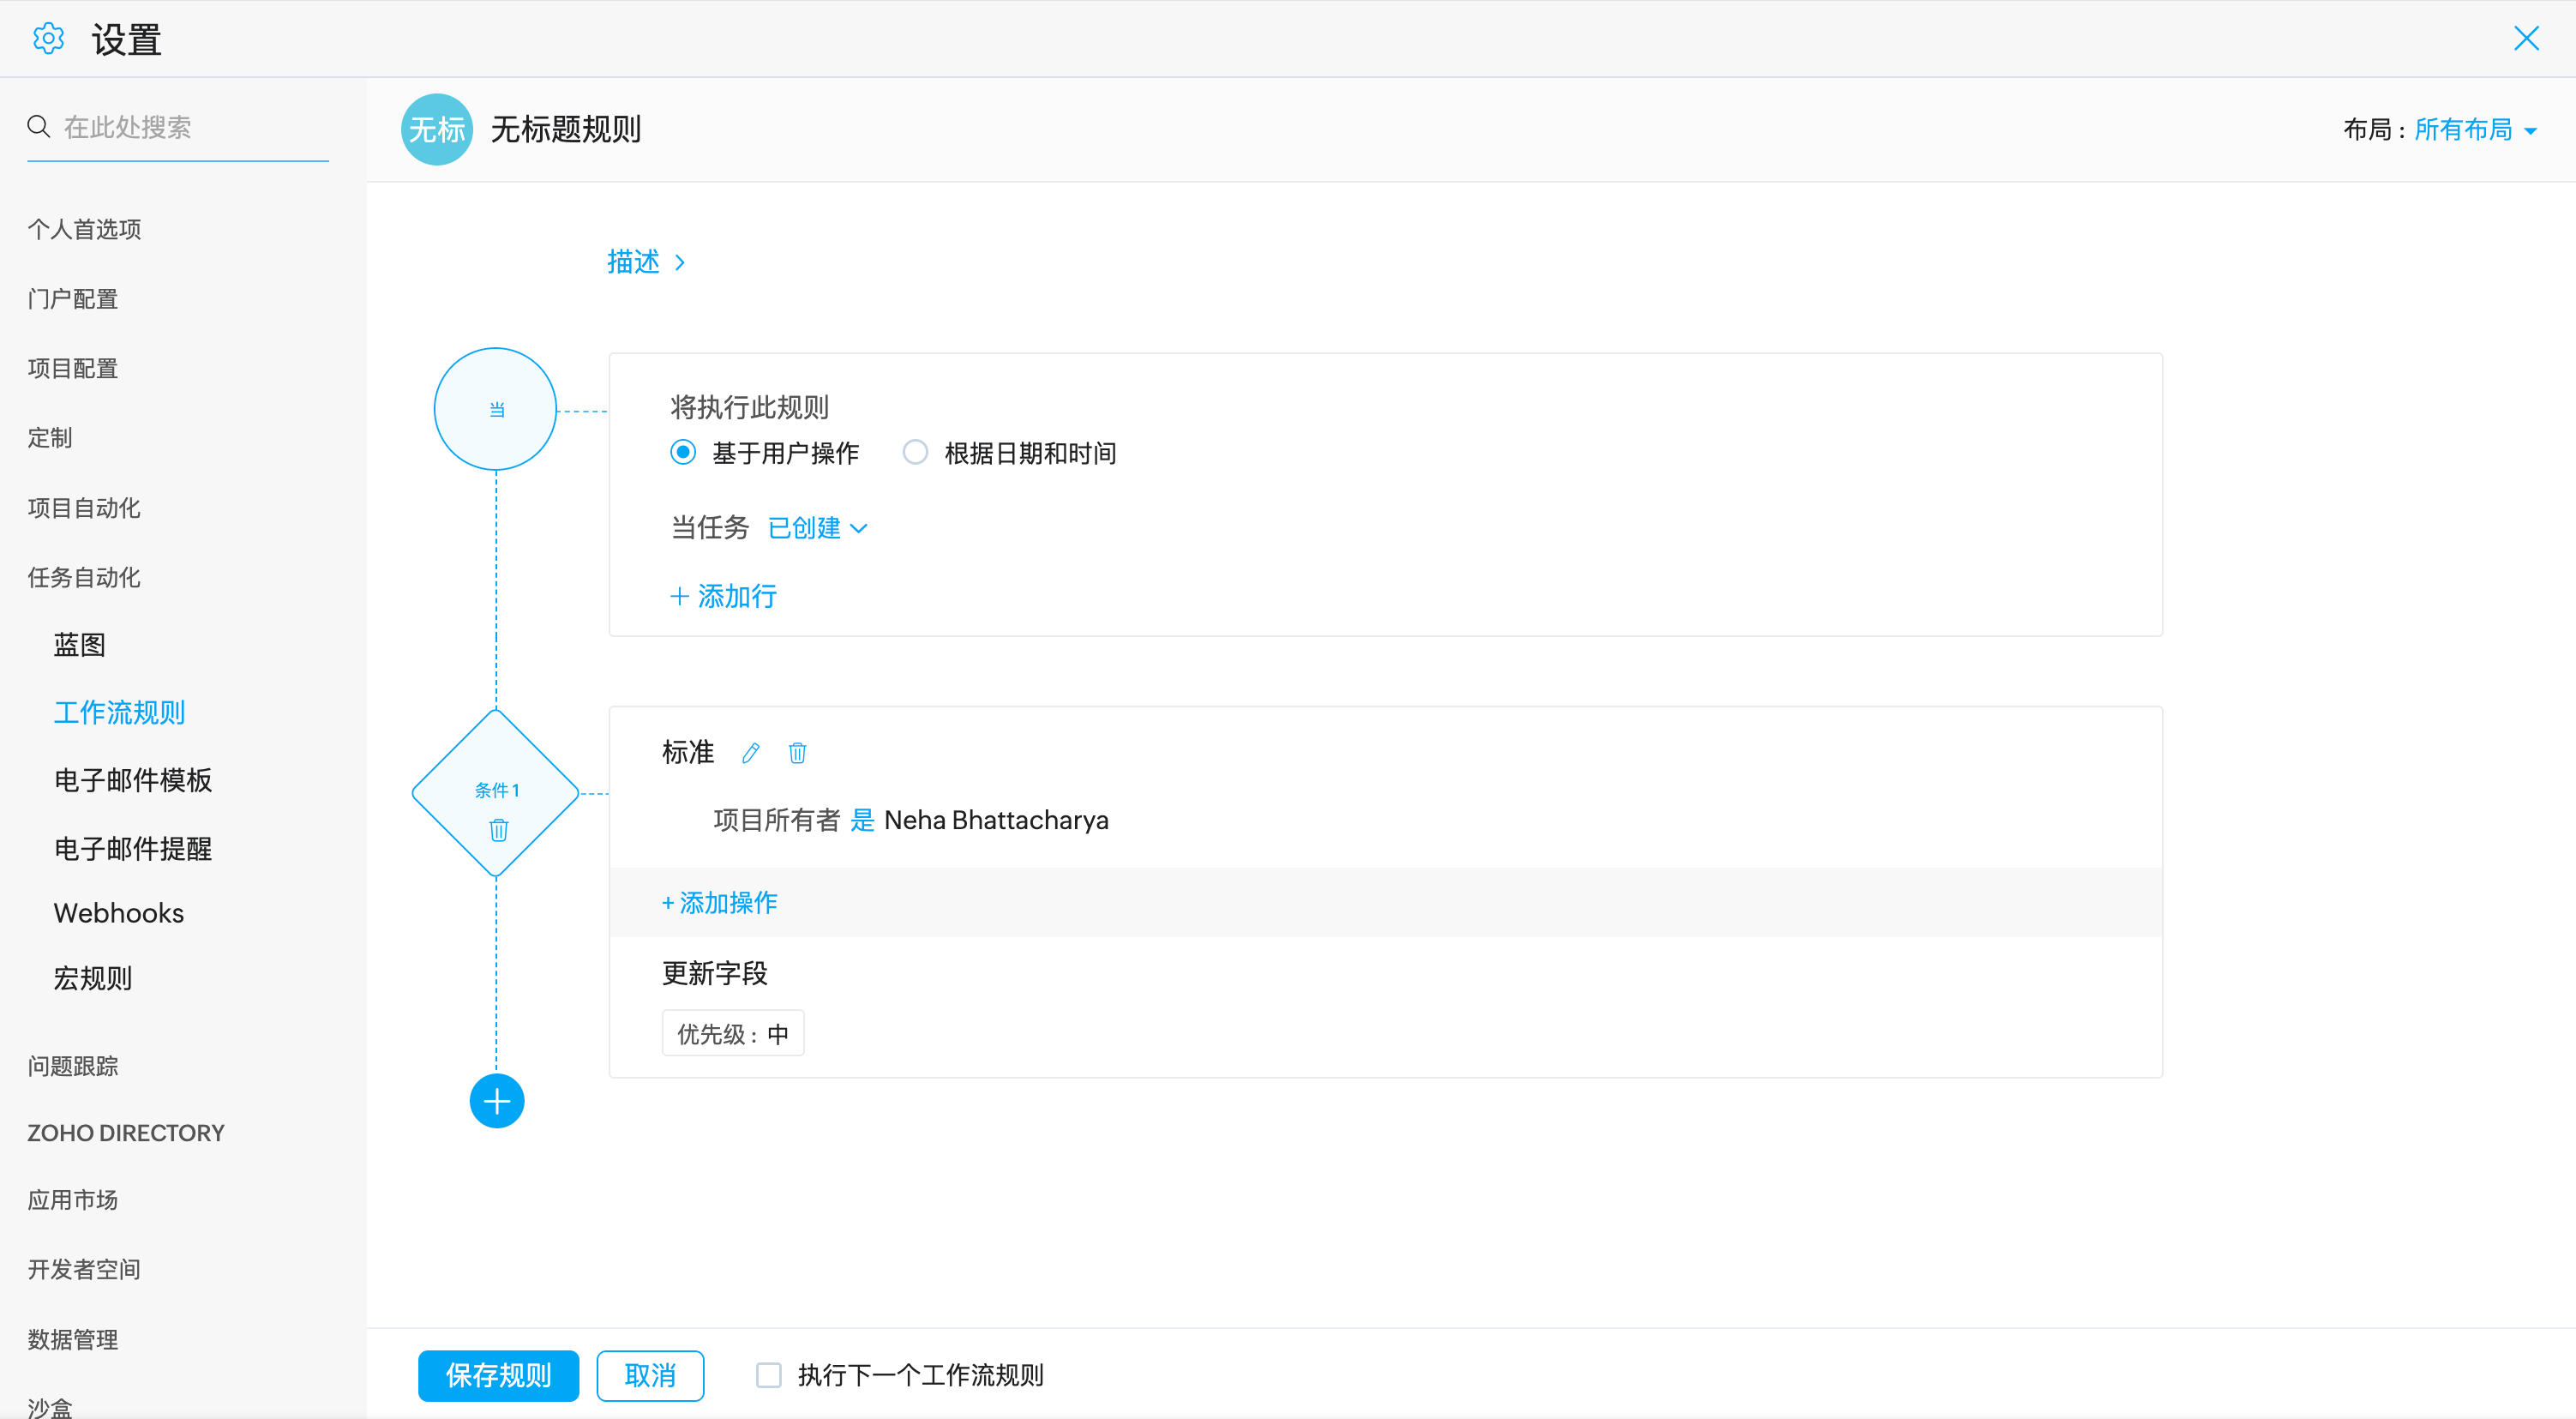
Task: Click the search magnifier icon
Action: point(39,127)
